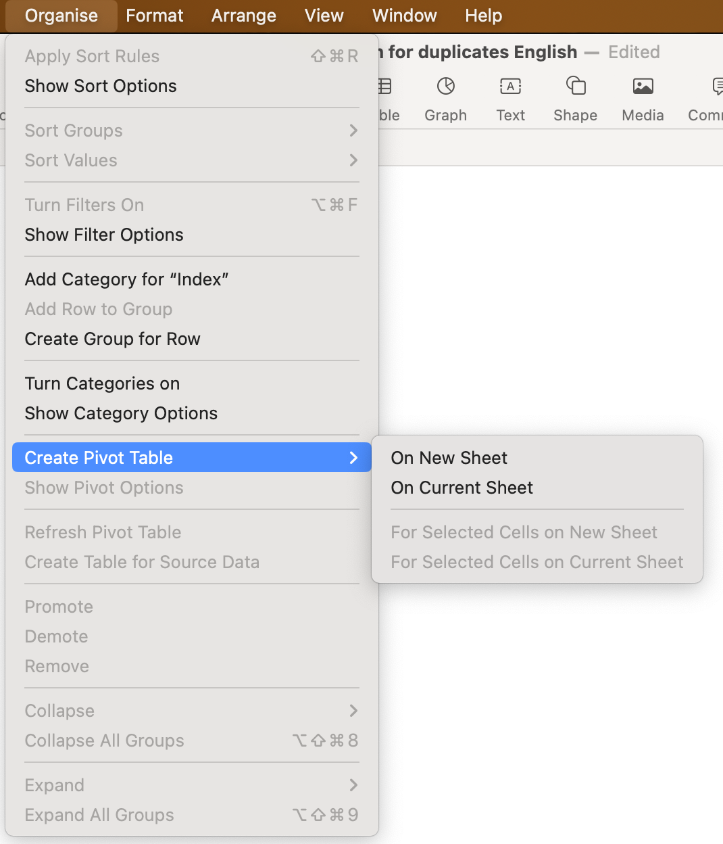Open the Expand submenu chevron
Viewport: 723px width, 844px height.
352,785
